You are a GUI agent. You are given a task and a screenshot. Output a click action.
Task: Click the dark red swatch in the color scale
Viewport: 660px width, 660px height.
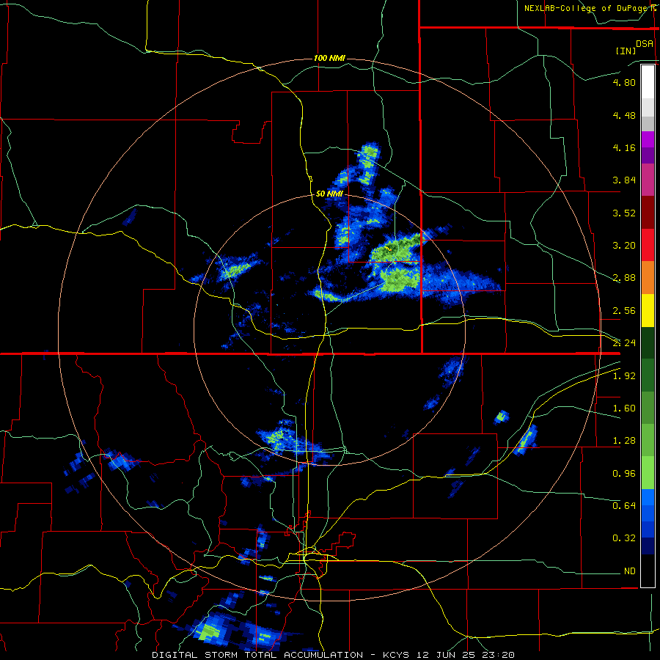(648, 213)
